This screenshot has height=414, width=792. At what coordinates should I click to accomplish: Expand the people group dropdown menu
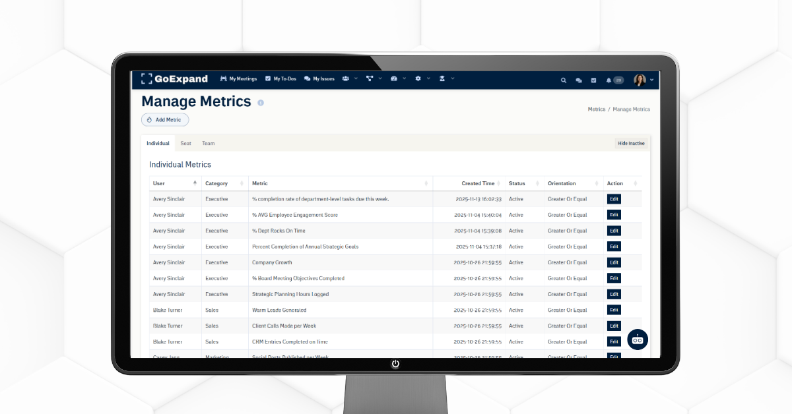(x=349, y=79)
